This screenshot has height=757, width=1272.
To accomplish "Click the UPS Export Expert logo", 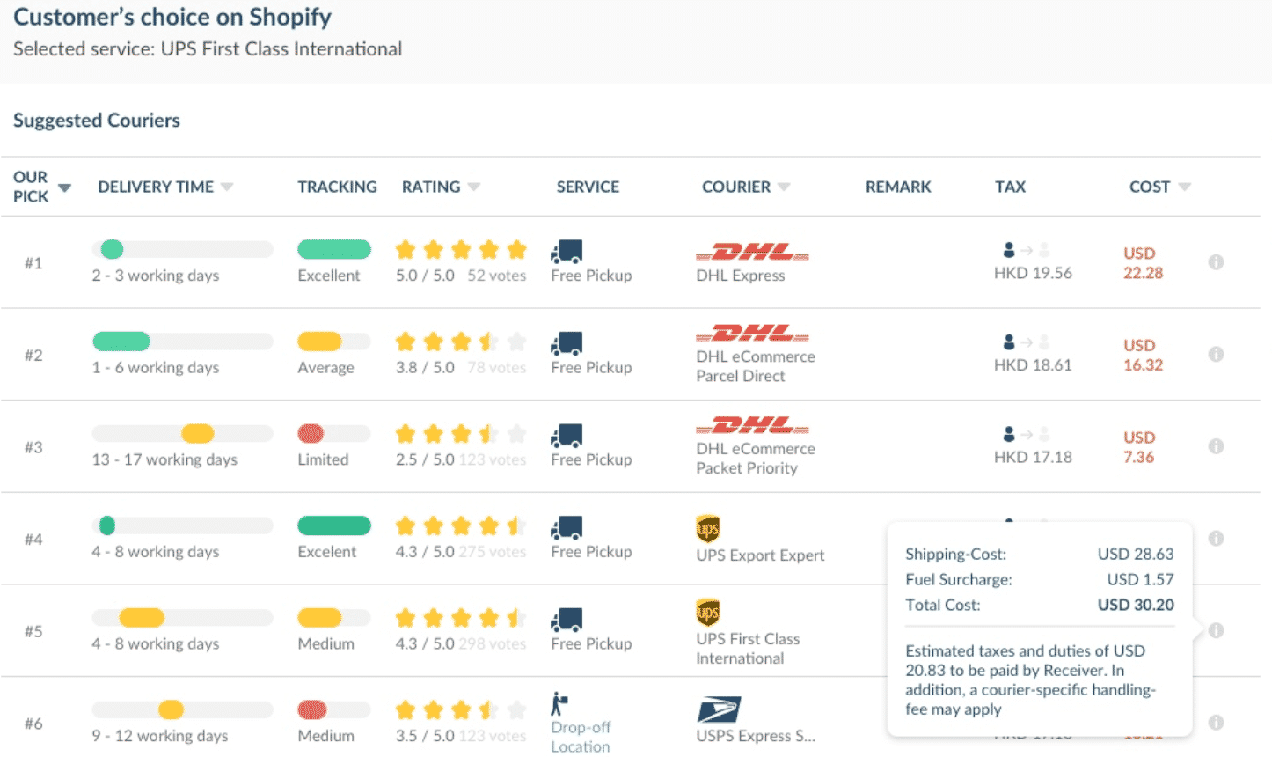I will 708,528.
